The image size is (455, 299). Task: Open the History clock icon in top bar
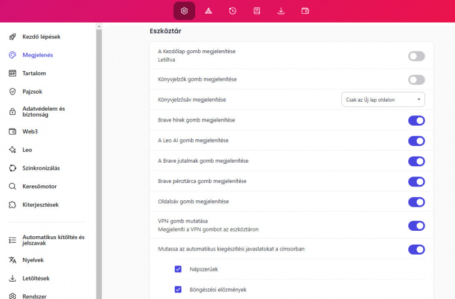pos(232,11)
